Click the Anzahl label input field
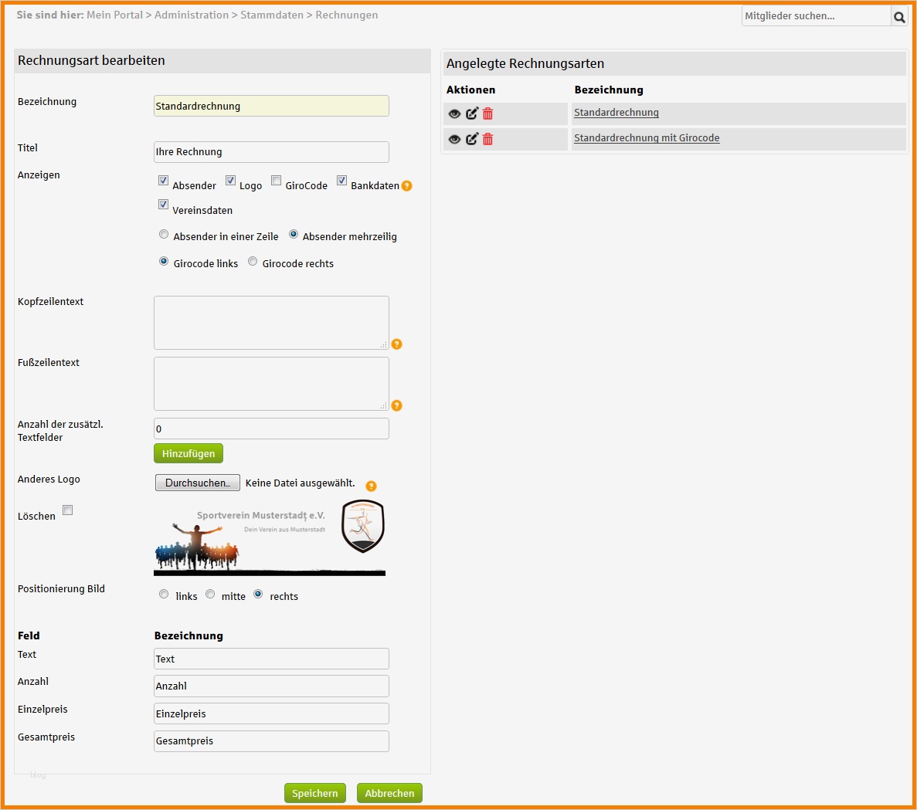917x810 pixels. tap(271, 686)
